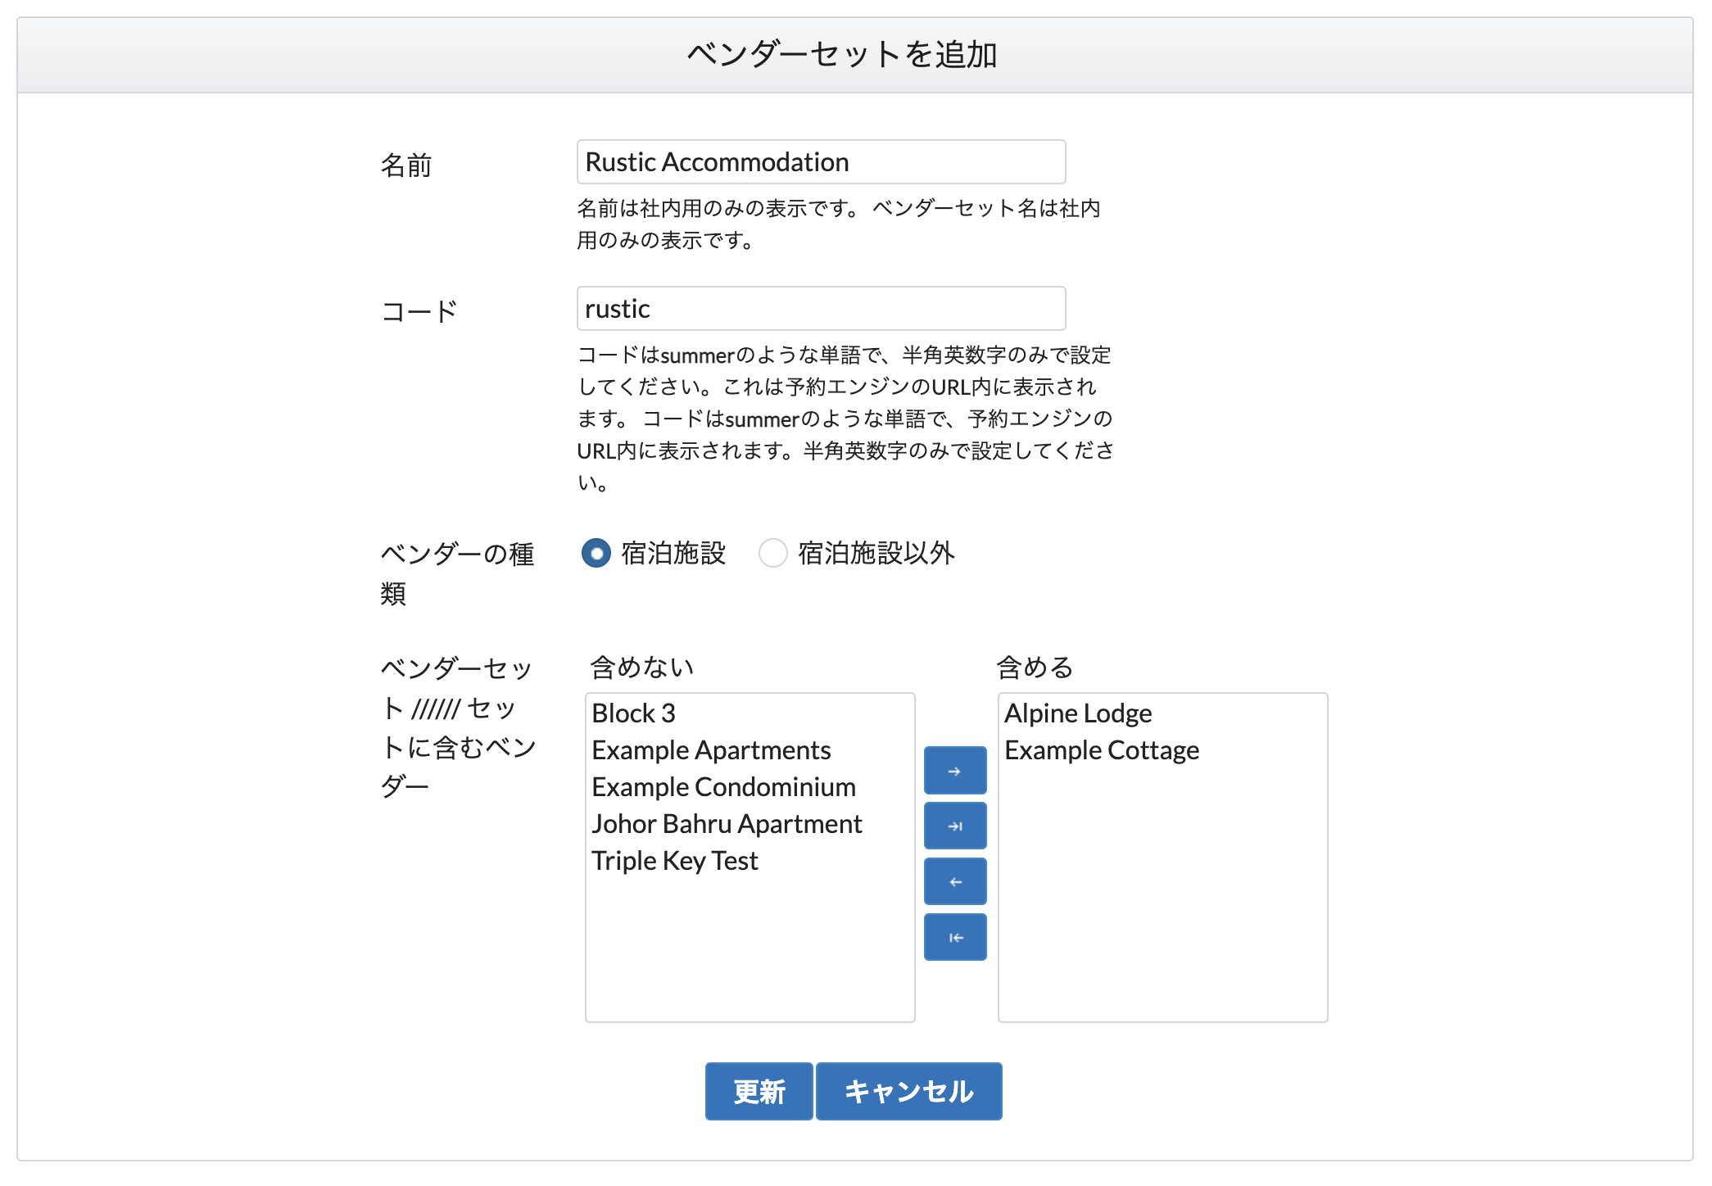
Task: Select Alpine Lodge in included list
Action: coord(1078,713)
